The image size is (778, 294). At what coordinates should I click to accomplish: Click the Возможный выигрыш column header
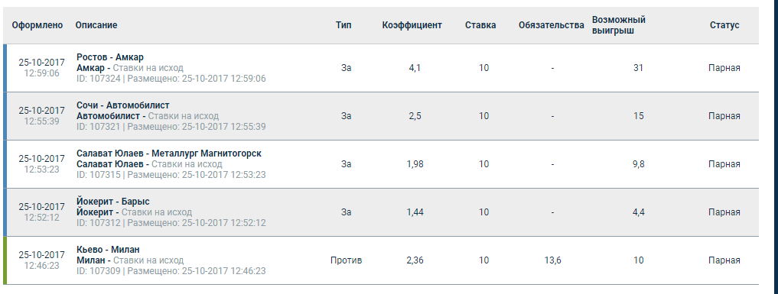(x=619, y=25)
